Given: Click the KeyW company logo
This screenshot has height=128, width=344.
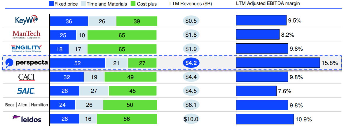Looking at the screenshot, I should (x=26, y=20).
